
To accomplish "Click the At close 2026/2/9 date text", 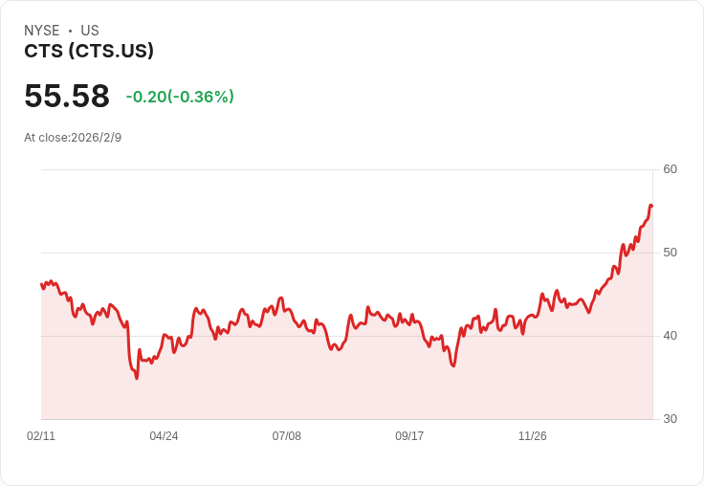I will pyautogui.click(x=73, y=138).
